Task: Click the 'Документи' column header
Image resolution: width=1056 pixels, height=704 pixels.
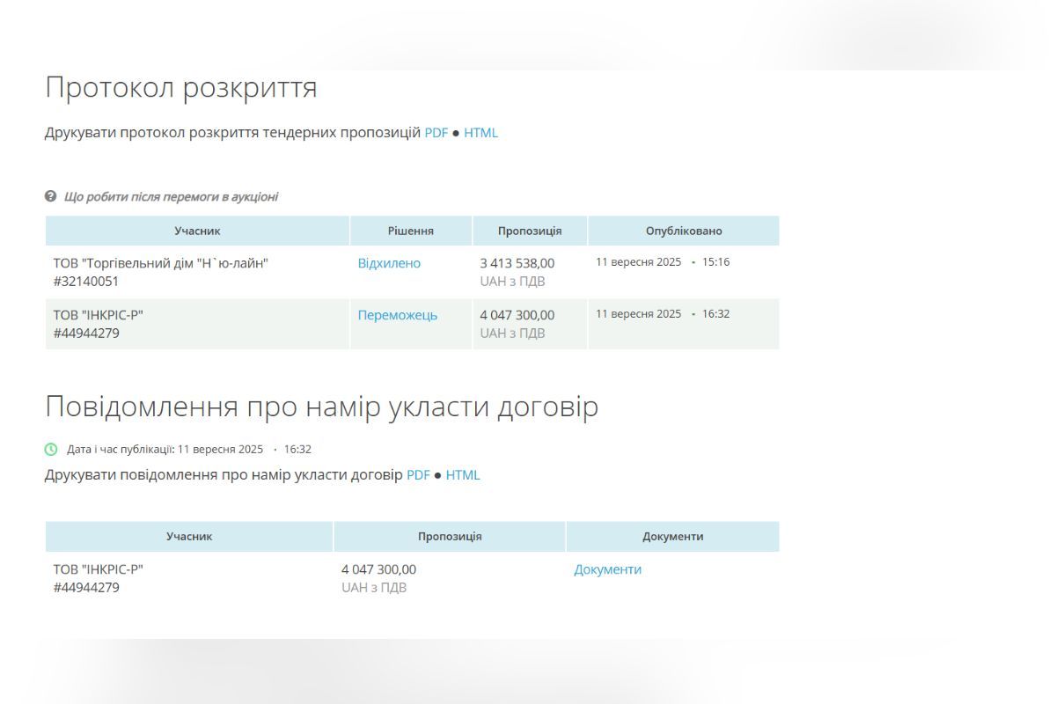Action: point(672,536)
